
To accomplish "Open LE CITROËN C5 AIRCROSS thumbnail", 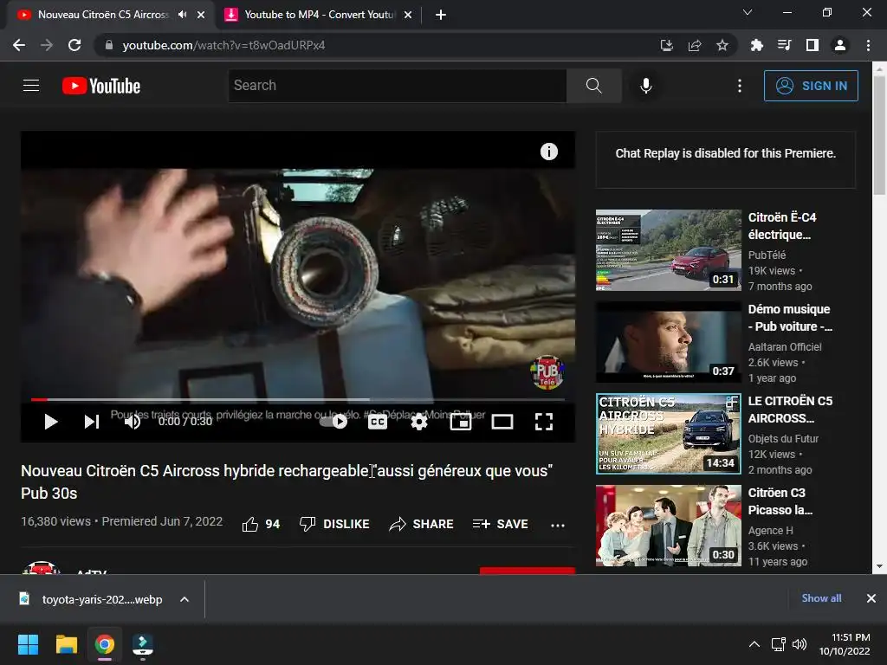I will coord(669,434).
